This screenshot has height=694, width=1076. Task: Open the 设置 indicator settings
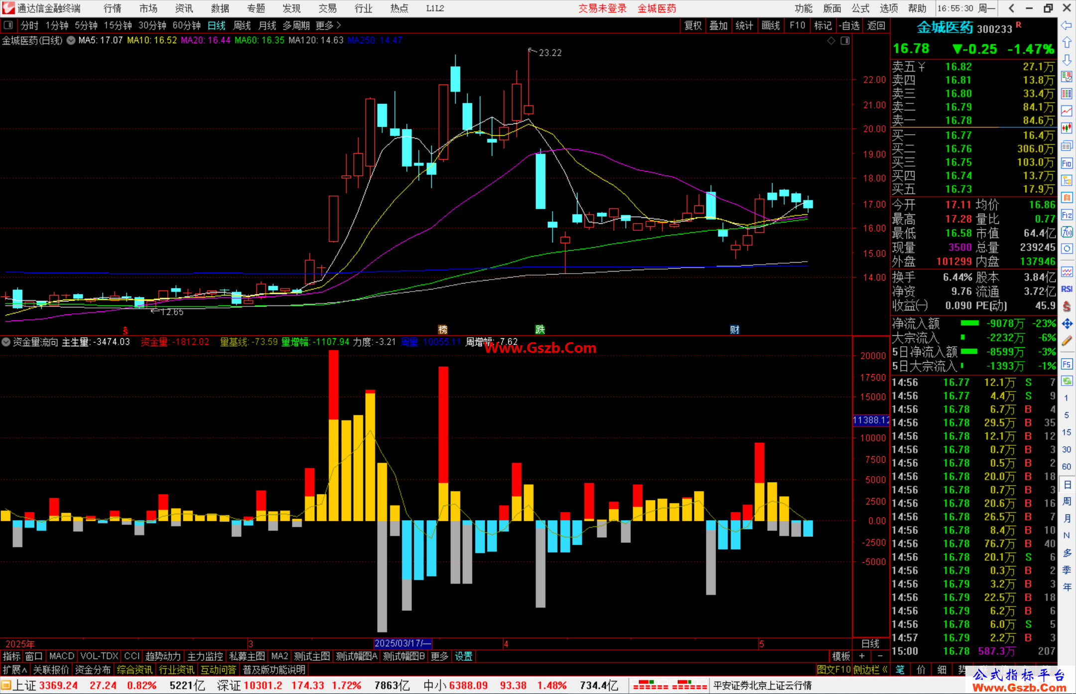(x=463, y=656)
